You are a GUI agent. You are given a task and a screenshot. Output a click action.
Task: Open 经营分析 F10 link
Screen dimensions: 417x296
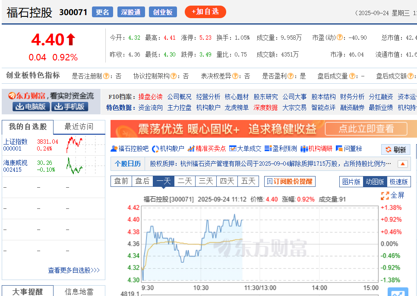(208, 97)
